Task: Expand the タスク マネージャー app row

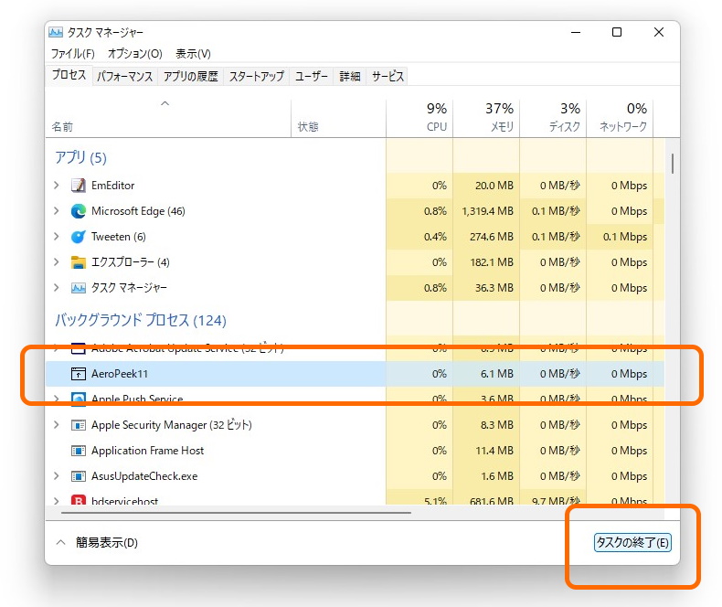Action: pos(56,288)
